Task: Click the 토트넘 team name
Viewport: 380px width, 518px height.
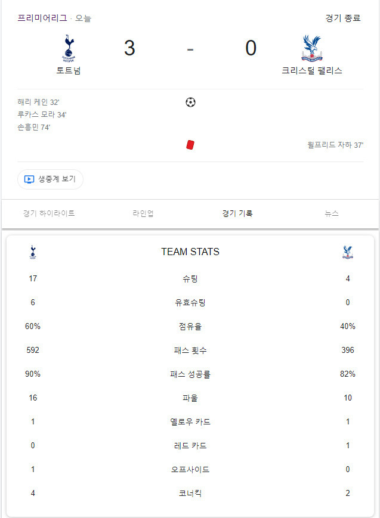Action: (69, 70)
